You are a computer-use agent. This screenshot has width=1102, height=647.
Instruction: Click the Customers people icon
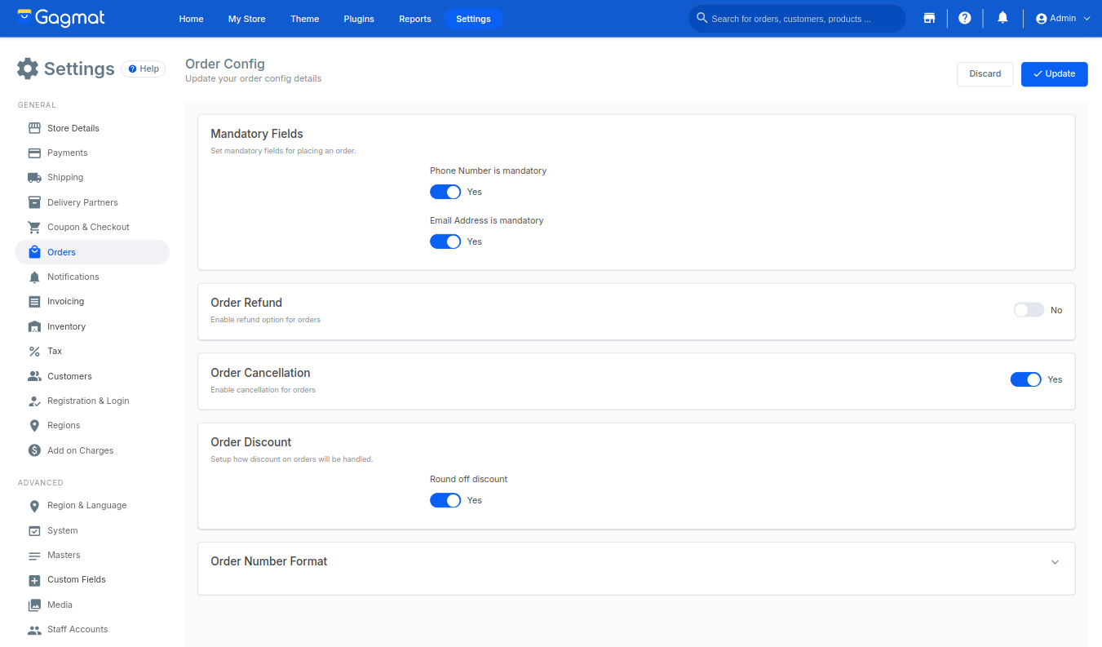click(x=34, y=376)
